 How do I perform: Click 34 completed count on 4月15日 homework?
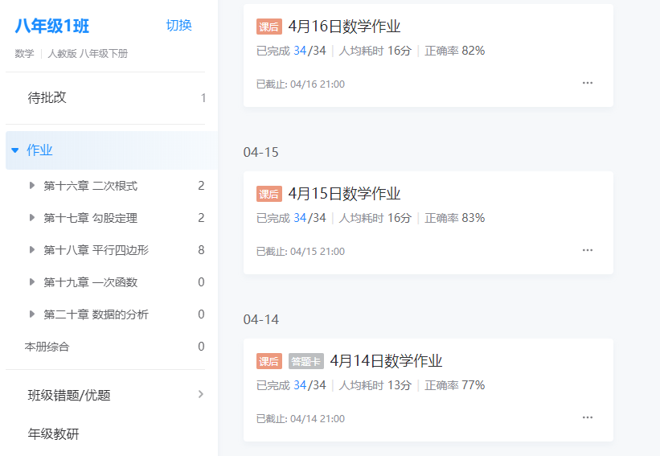pyautogui.click(x=300, y=218)
